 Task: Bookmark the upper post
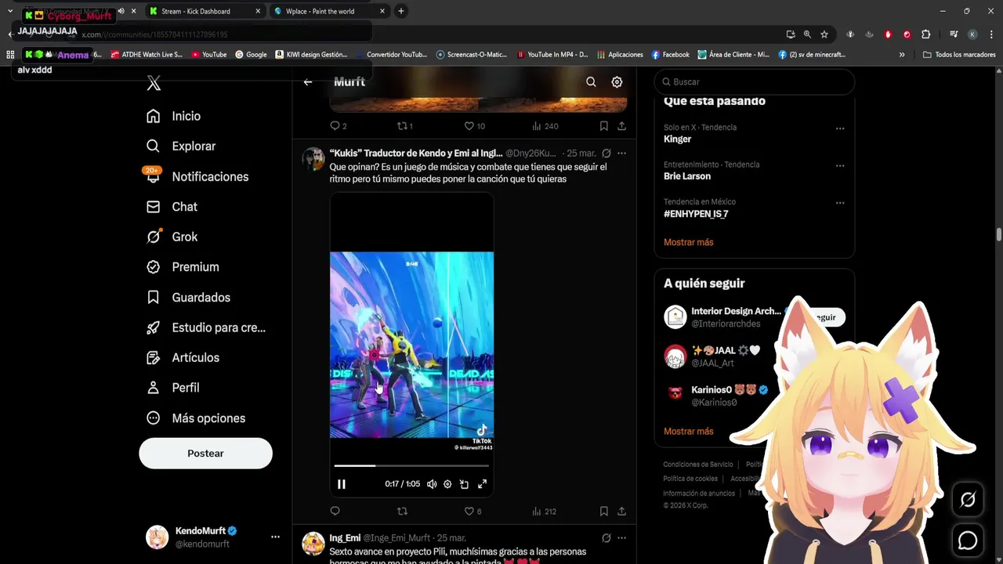[x=603, y=126]
